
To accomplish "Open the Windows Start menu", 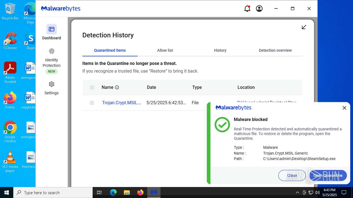I will coord(7,193).
